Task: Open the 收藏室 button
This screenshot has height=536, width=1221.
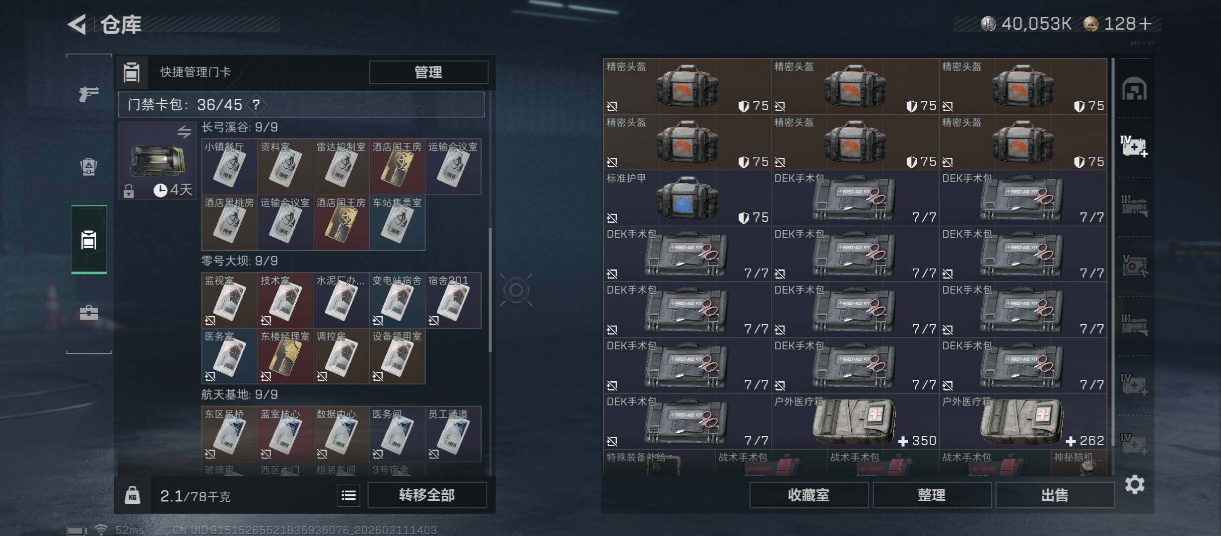Action: 809,495
